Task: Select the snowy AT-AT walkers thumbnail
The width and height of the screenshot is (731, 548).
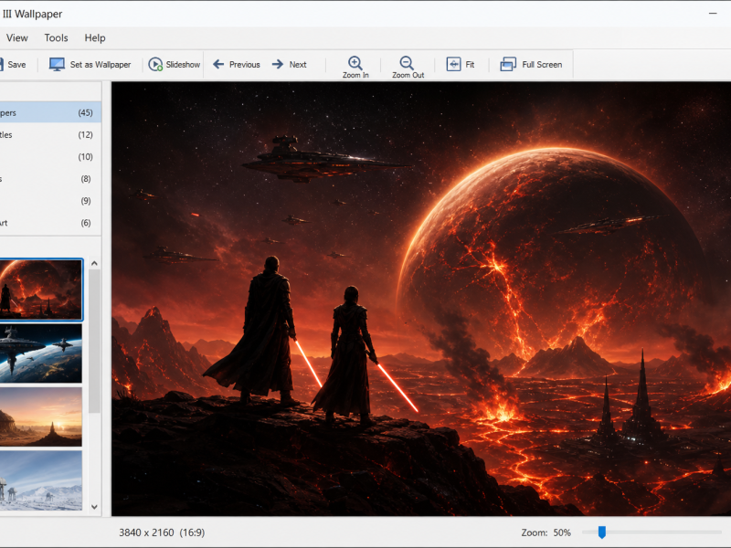Action: [40, 480]
